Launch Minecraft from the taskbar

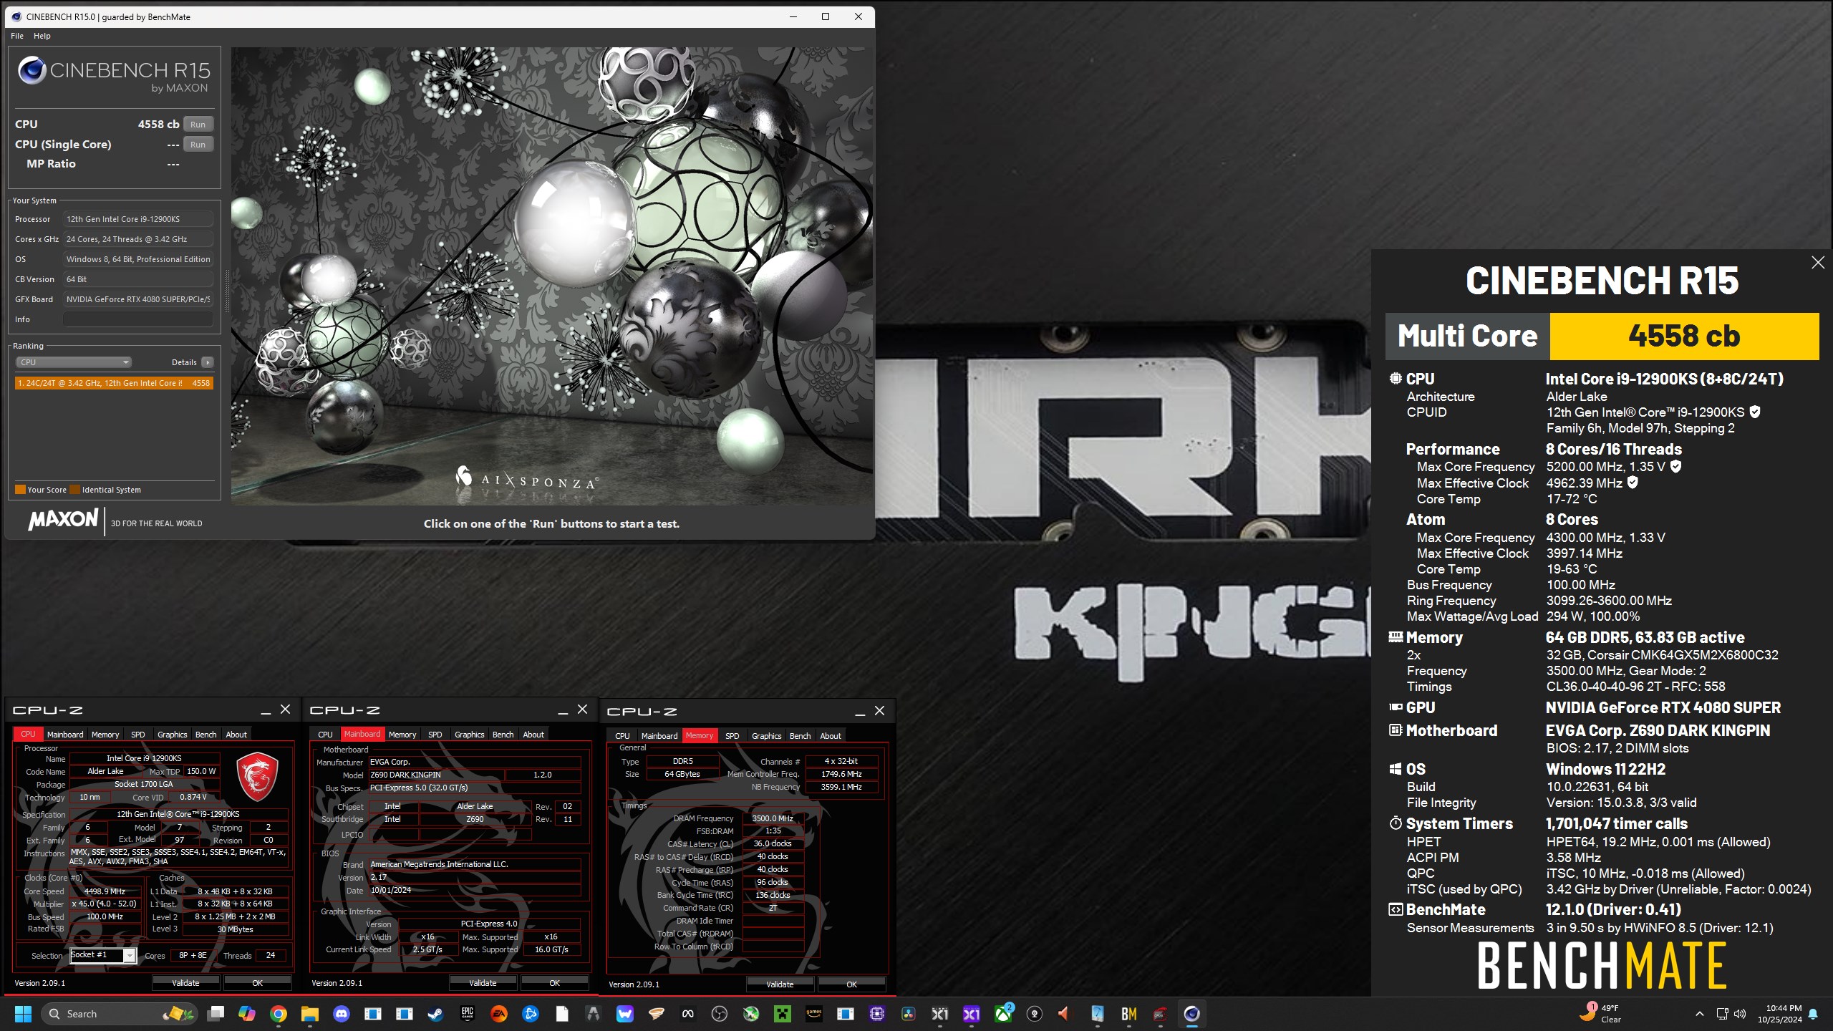point(783,1014)
